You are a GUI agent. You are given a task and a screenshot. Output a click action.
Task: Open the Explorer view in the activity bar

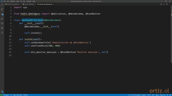[x=2, y=9]
